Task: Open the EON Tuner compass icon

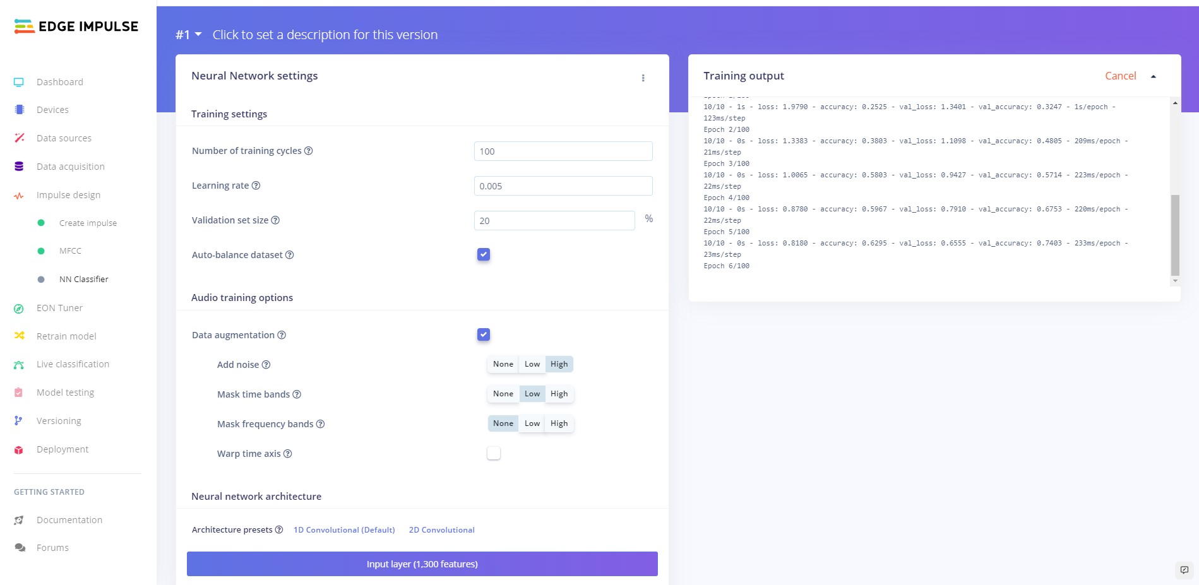Action: (19, 309)
